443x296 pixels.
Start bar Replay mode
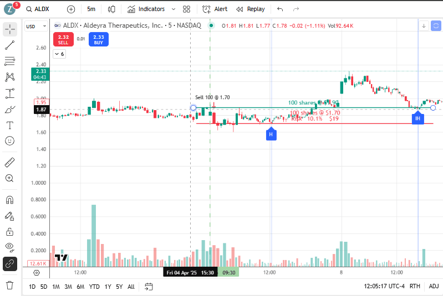[251, 9]
